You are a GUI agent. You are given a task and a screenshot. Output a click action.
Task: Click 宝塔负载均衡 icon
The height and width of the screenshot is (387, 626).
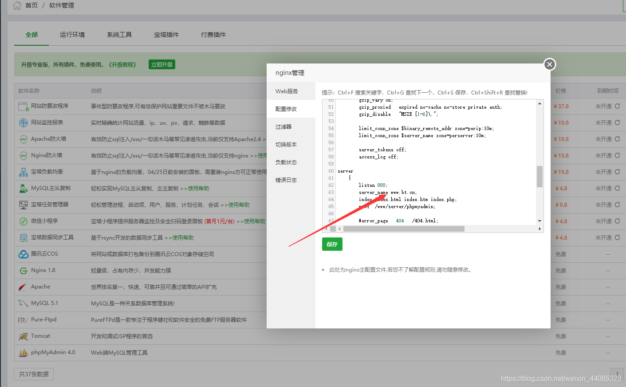tap(23, 172)
